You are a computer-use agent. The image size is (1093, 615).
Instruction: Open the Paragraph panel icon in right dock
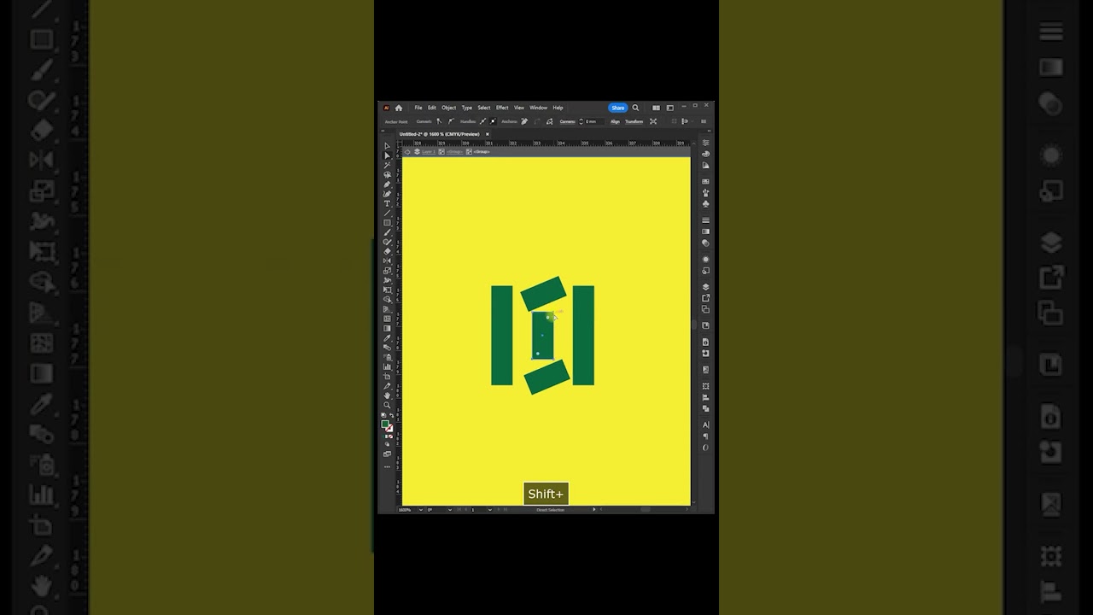[x=705, y=436]
